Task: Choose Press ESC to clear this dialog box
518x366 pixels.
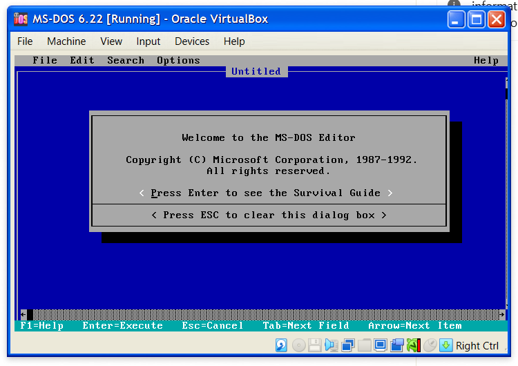Action: (269, 215)
